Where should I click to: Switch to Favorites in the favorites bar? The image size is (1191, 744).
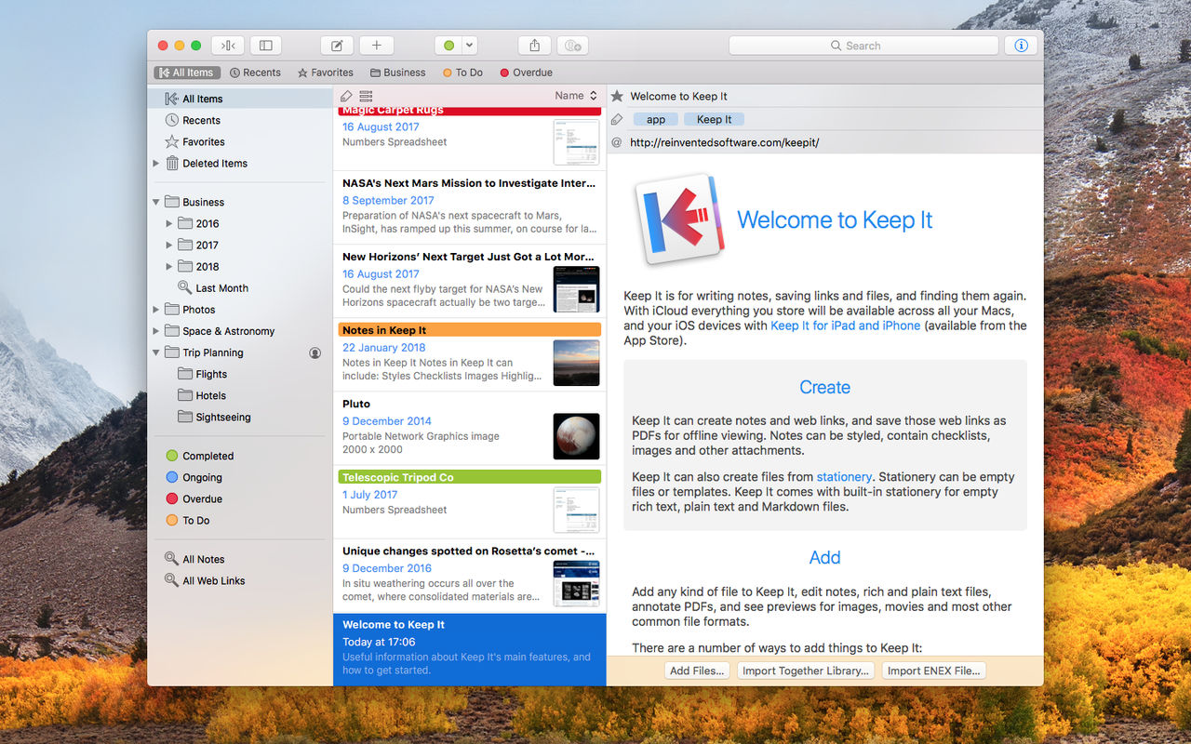pyautogui.click(x=325, y=73)
